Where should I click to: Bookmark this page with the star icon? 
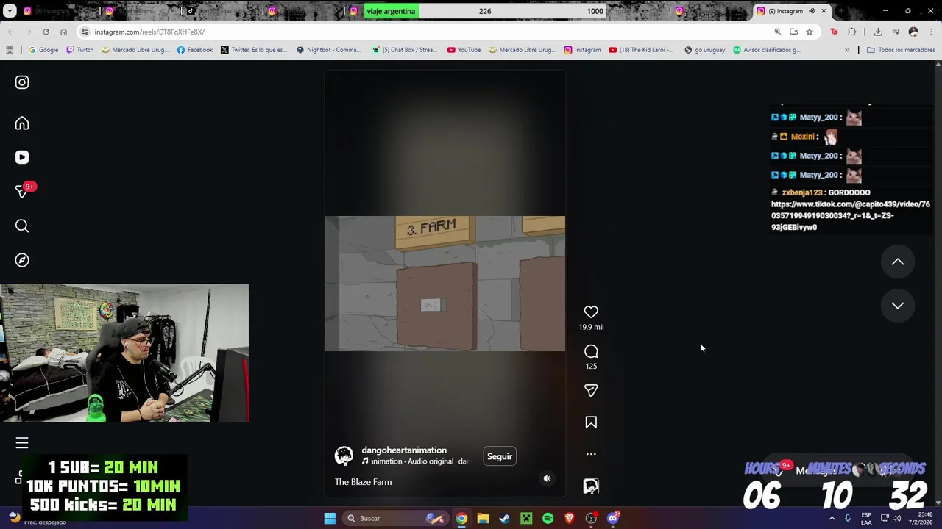pos(810,32)
